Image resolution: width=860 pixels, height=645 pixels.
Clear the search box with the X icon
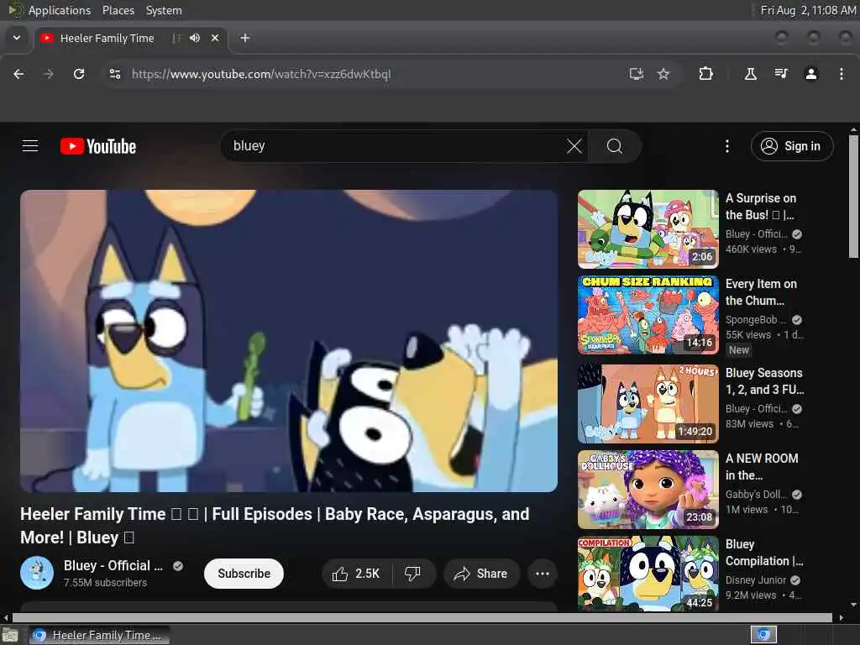[x=574, y=146]
